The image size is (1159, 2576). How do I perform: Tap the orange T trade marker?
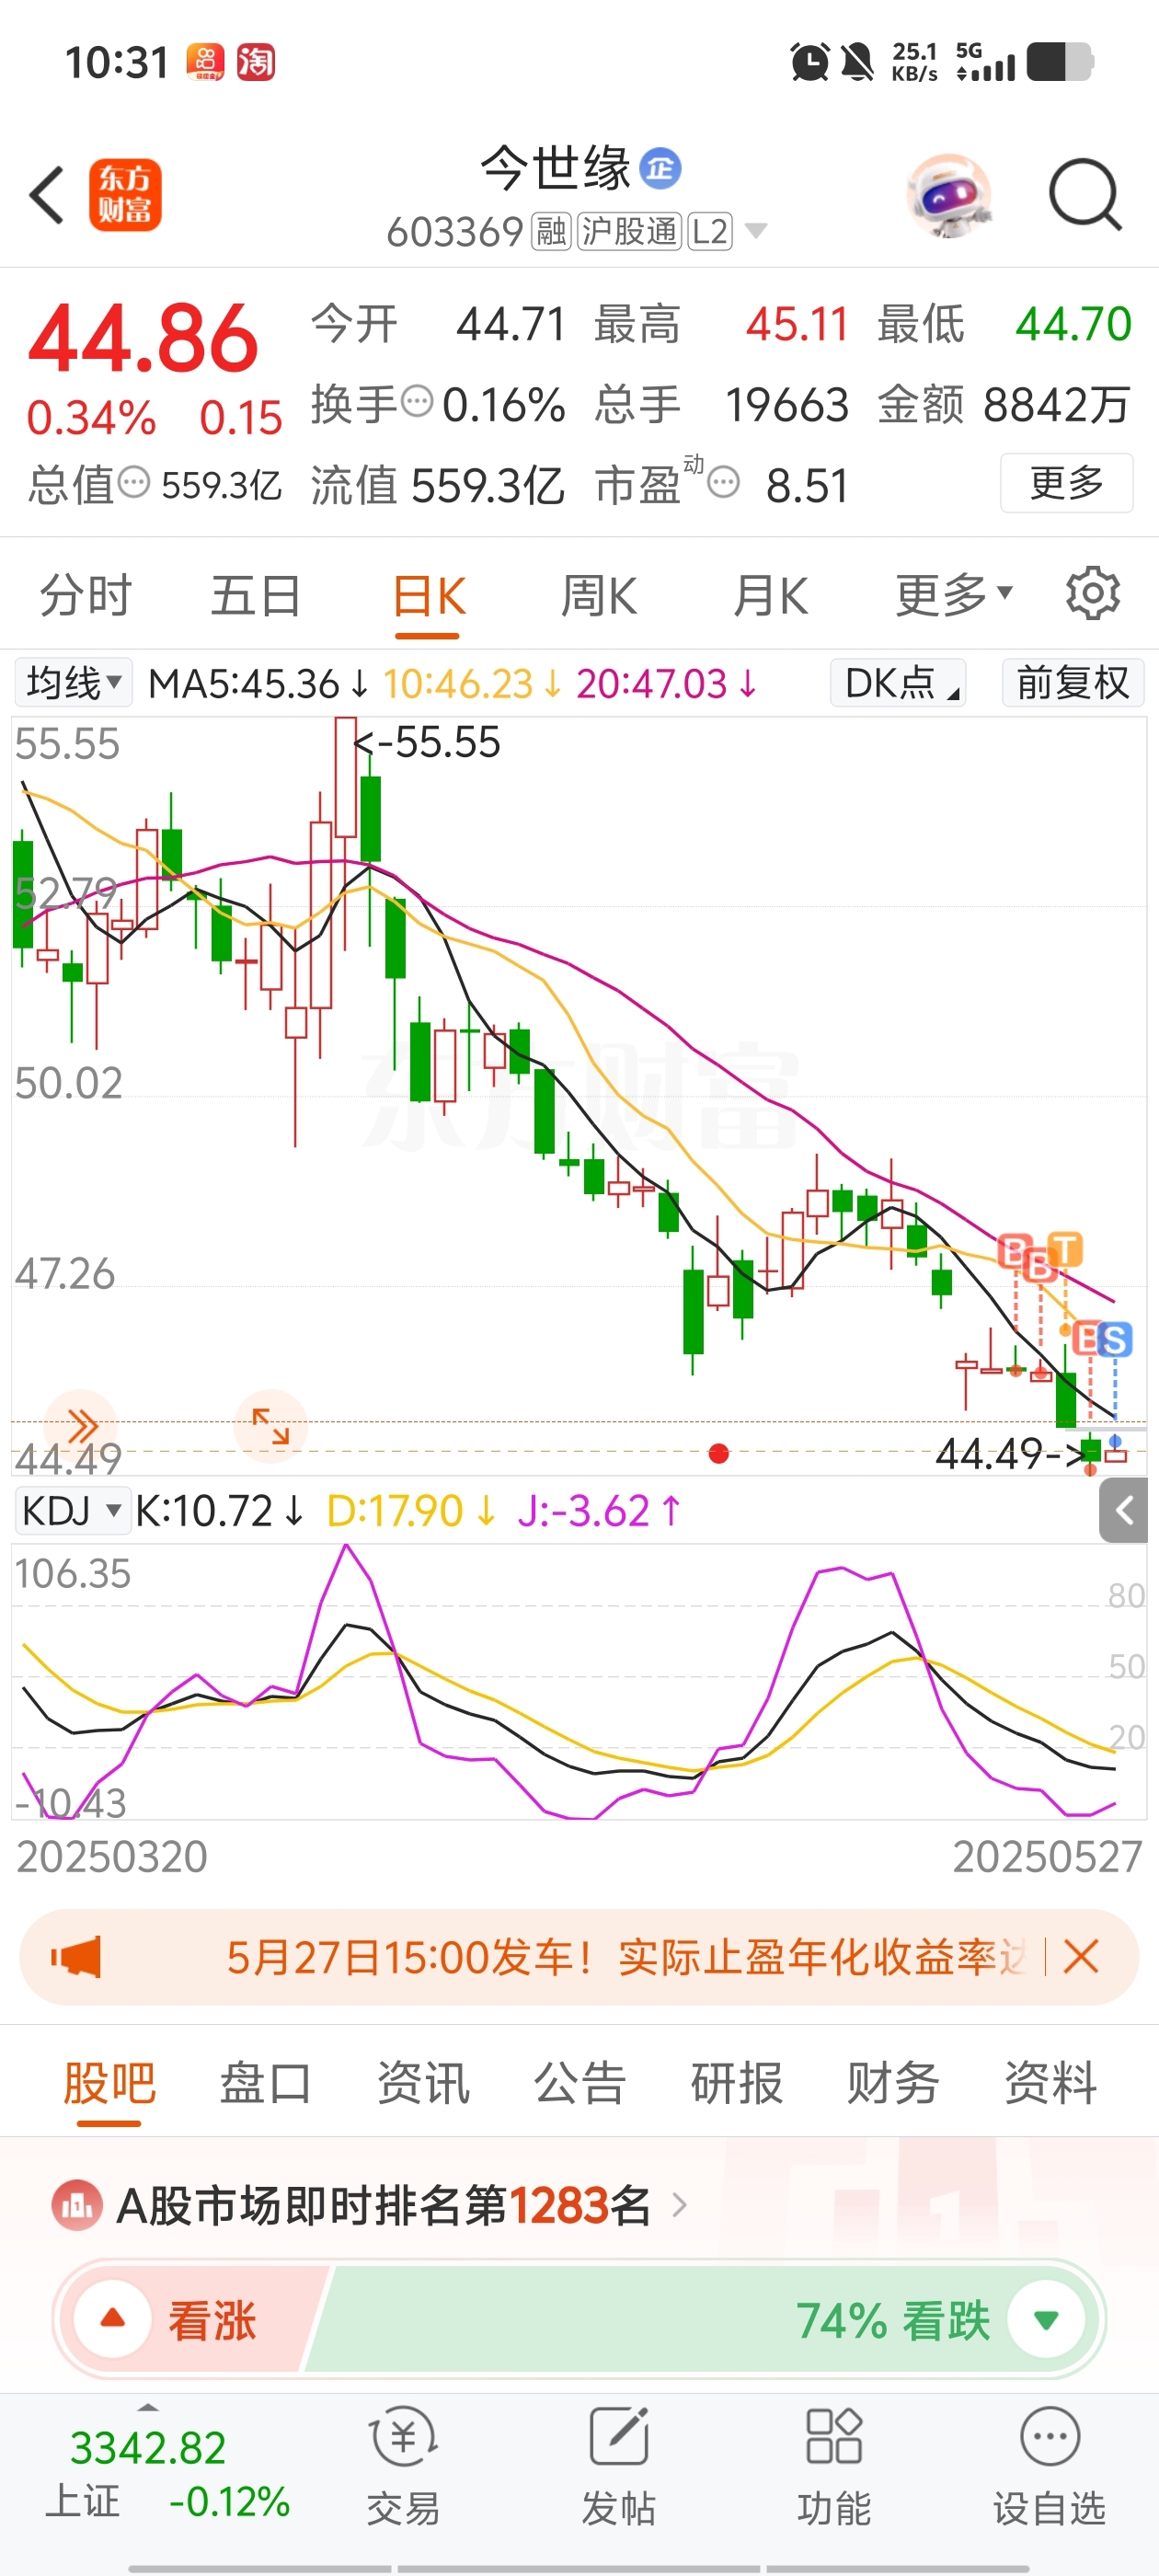(1065, 1249)
